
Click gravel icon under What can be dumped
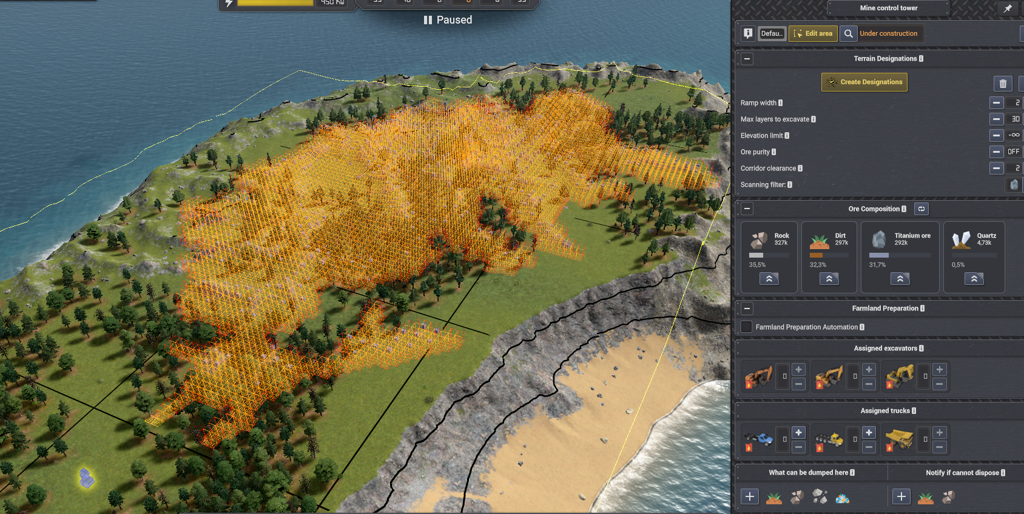coord(820,497)
